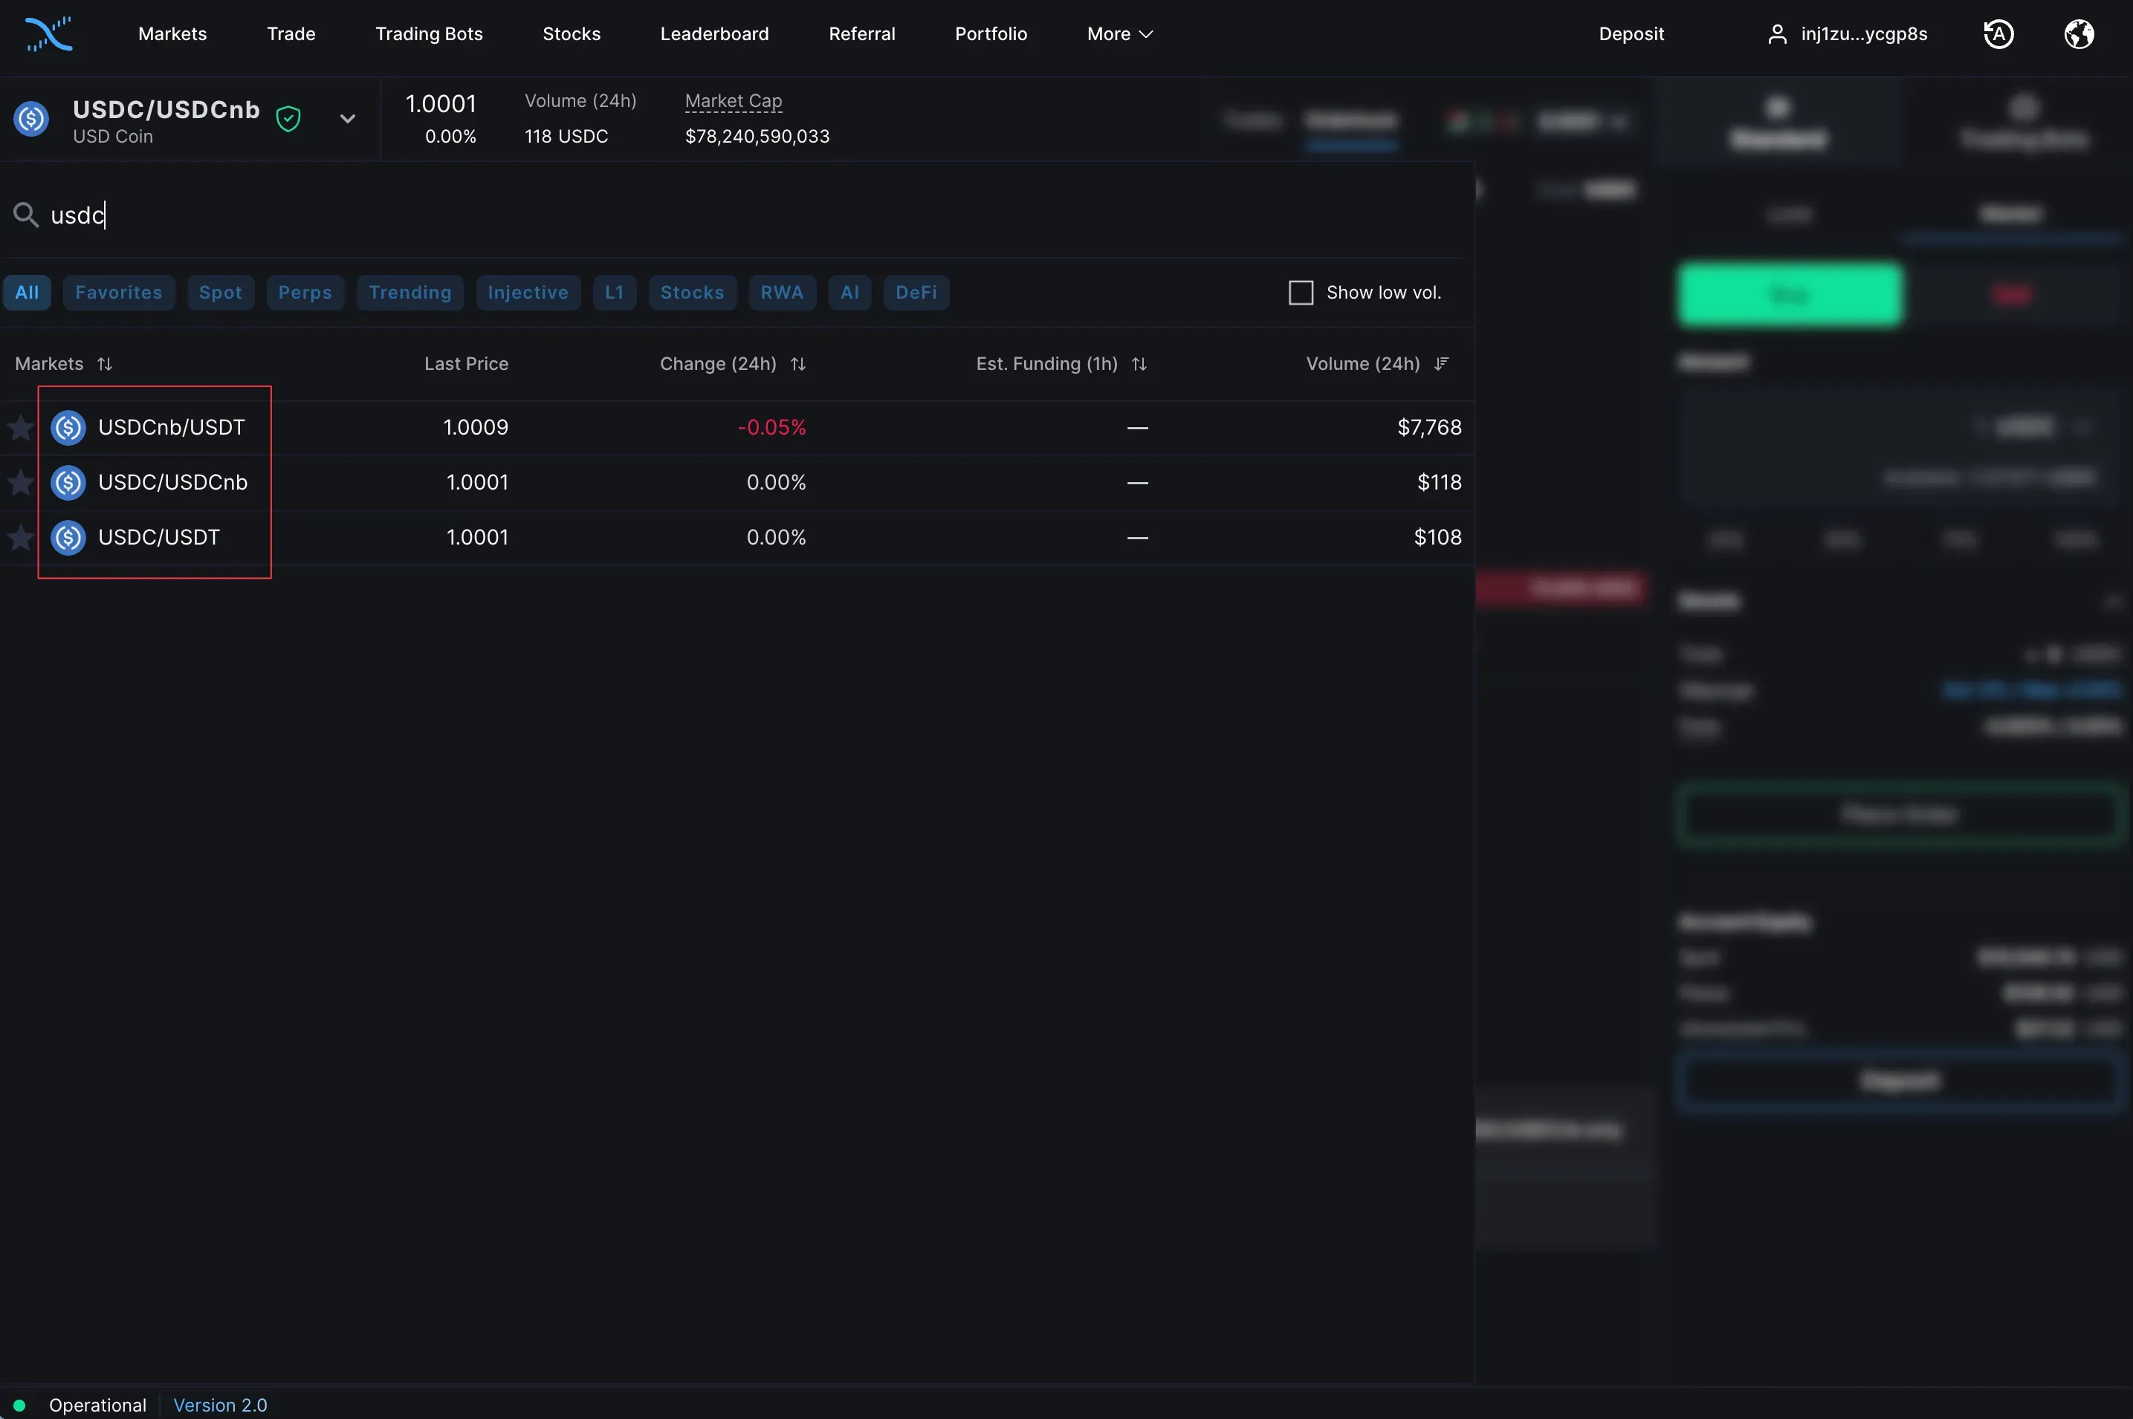
Task: Click the USDC/USDT coin icon
Action: (x=68, y=538)
